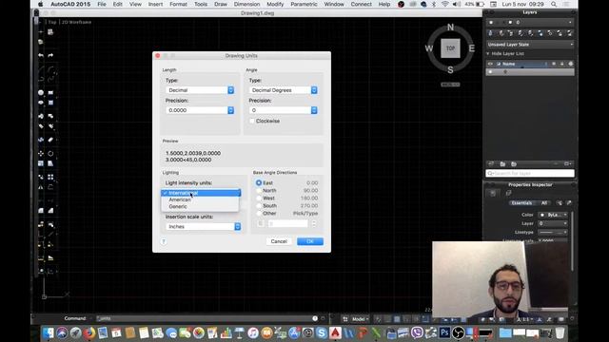Screen dimensions: 609x342
Task: Open Finder from the Dock
Action: 49,332
